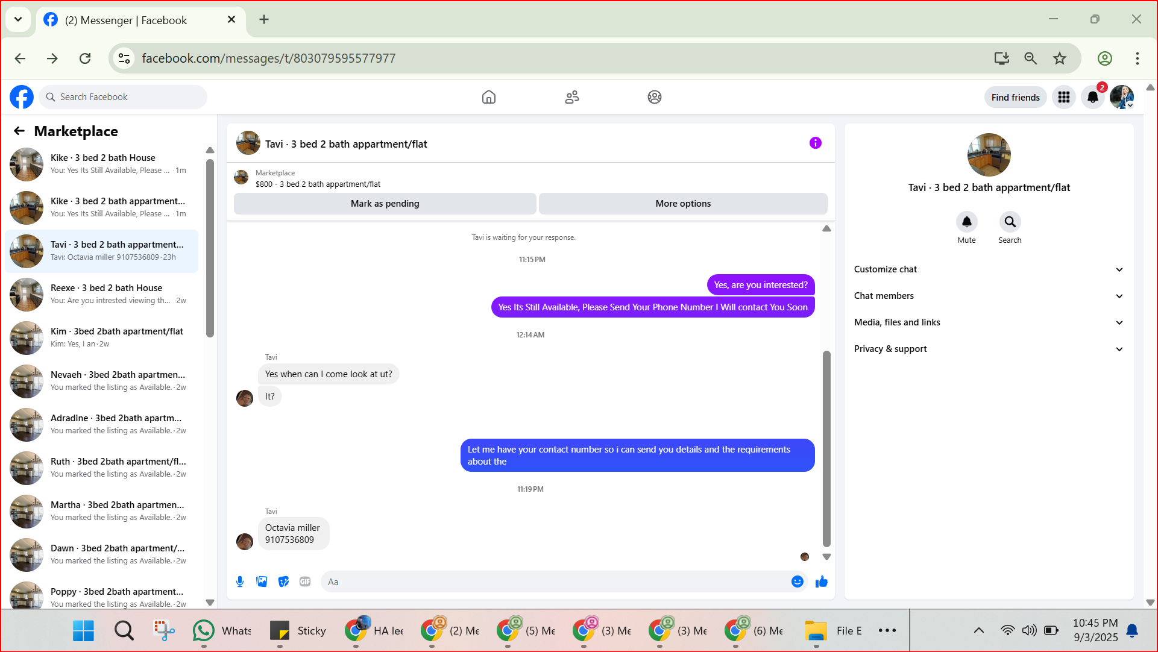Mute this conversation with bell icon
The image size is (1158, 652).
click(x=967, y=222)
